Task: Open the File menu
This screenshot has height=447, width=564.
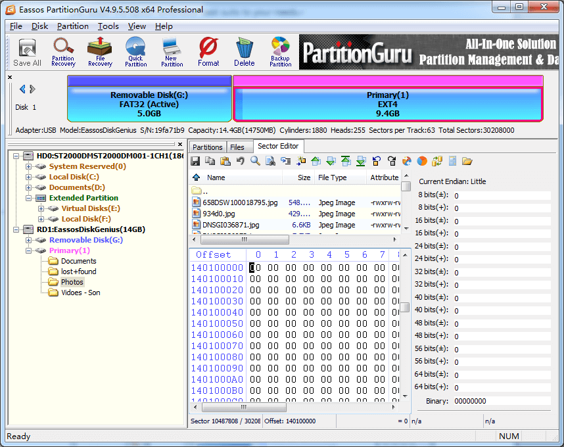Action: [x=16, y=26]
